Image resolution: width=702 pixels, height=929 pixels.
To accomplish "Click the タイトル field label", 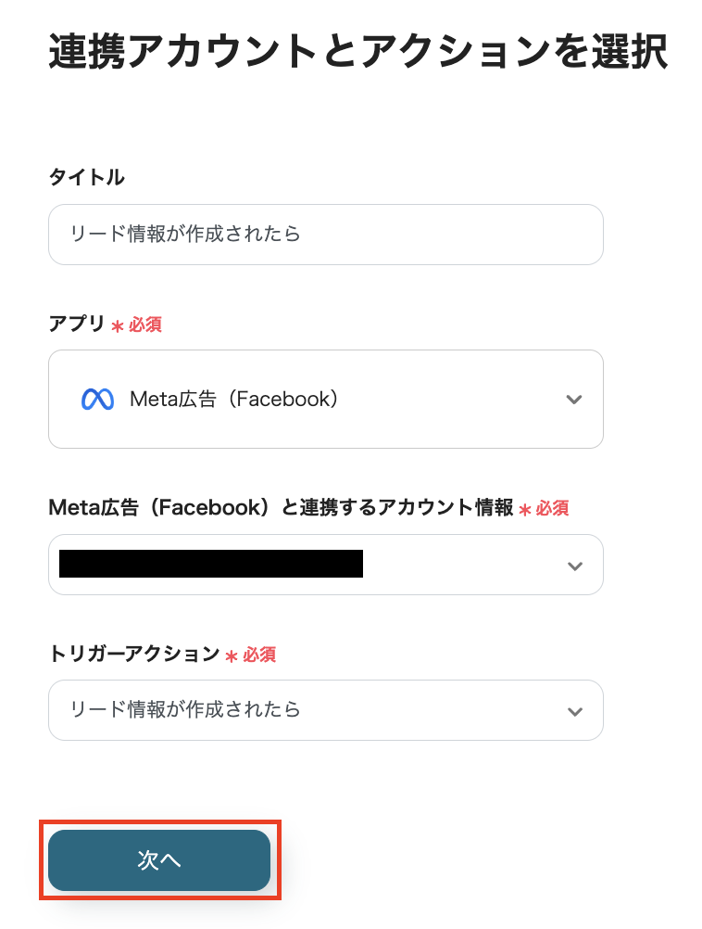I will (x=87, y=177).
